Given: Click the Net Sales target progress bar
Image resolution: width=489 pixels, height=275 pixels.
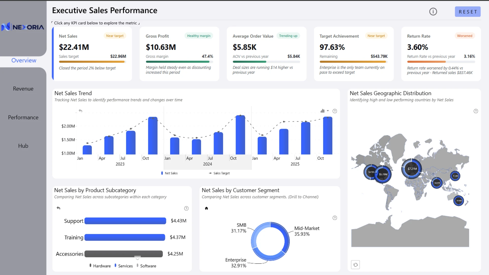Looking at the screenshot, I should click(92, 62).
